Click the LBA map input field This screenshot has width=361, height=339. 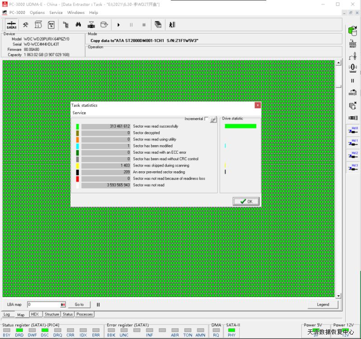pos(44,305)
